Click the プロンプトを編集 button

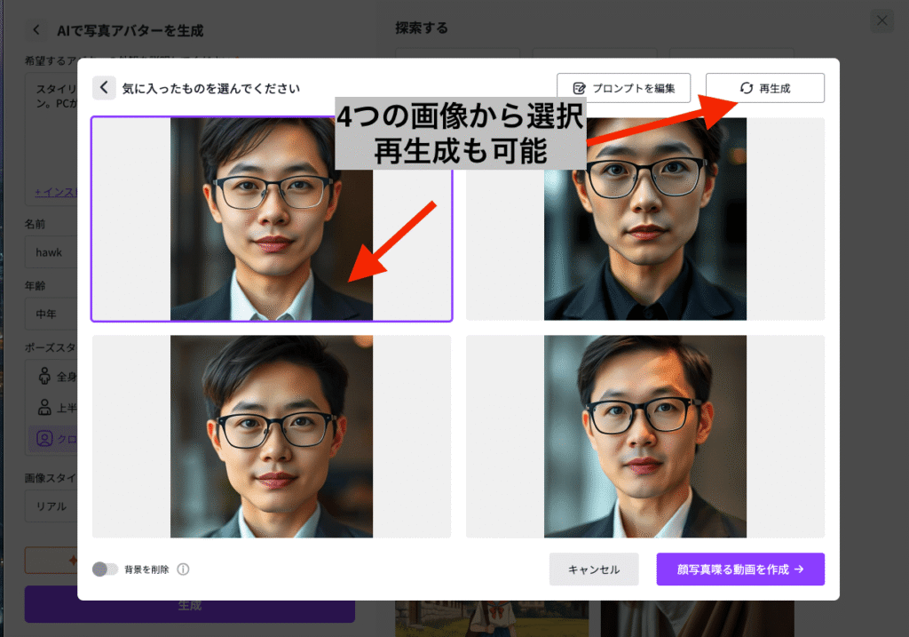[624, 88]
